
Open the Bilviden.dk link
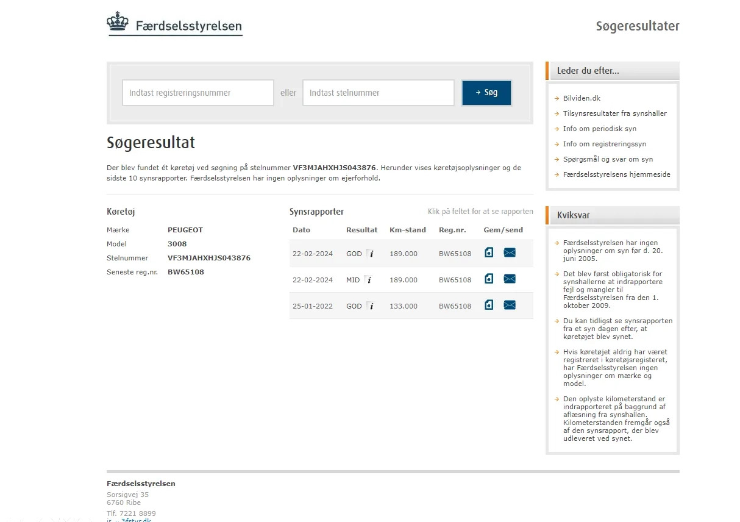point(582,98)
